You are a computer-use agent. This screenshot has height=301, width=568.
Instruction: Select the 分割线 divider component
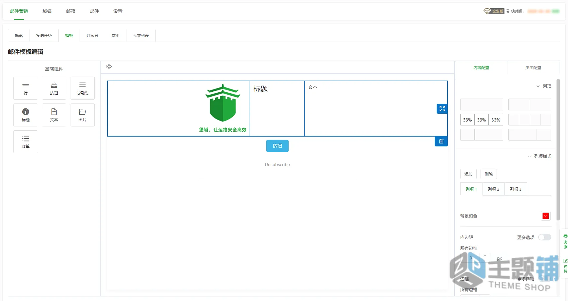82,88
